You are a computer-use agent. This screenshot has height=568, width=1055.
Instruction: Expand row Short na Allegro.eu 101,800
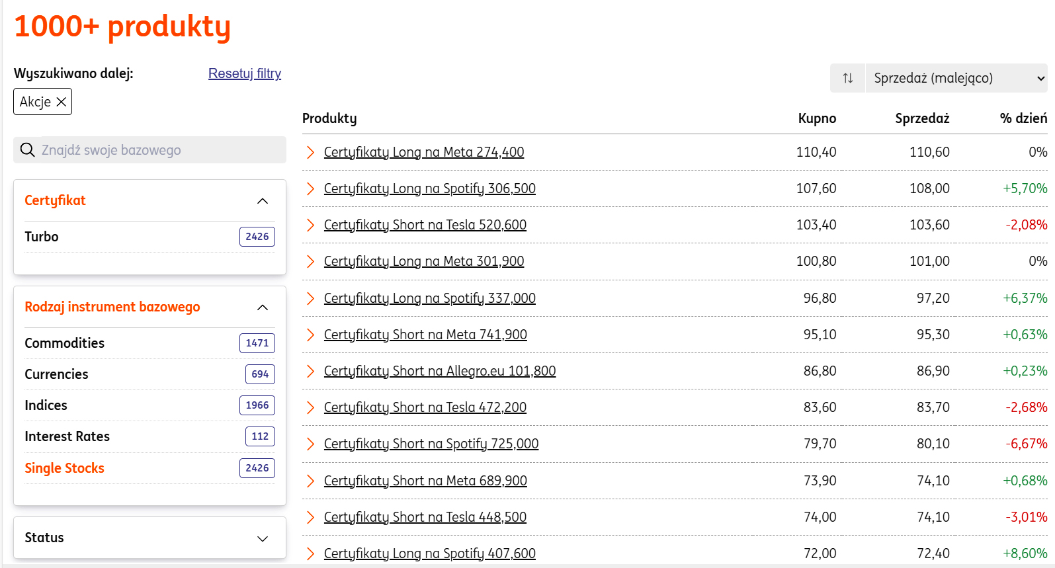pos(310,371)
